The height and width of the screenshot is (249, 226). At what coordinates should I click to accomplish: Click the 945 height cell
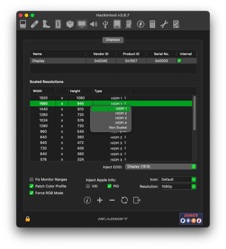[80, 104]
